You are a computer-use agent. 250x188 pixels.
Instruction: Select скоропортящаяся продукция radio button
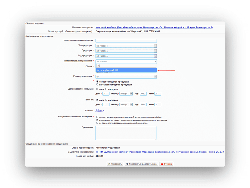[x=97, y=81]
